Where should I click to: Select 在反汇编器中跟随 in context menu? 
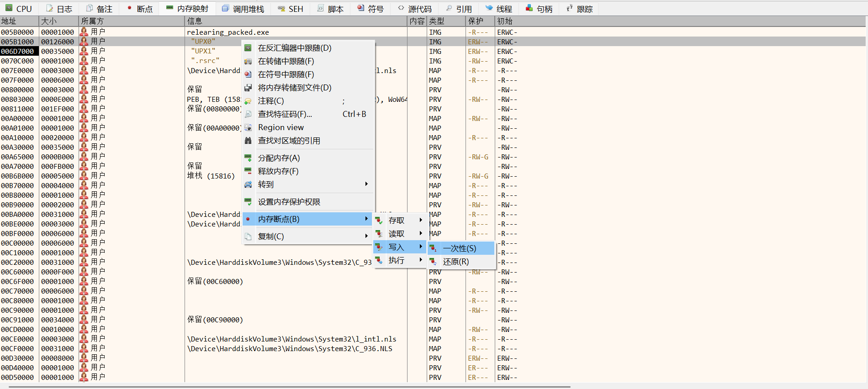click(x=295, y=48)
